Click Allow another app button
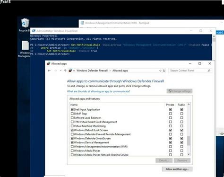 click(x=177, y=169)
